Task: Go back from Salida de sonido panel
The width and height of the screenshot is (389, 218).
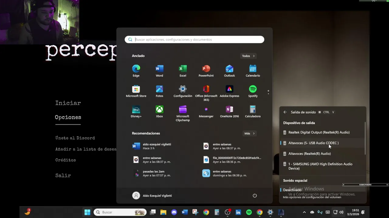Action: 285,112
